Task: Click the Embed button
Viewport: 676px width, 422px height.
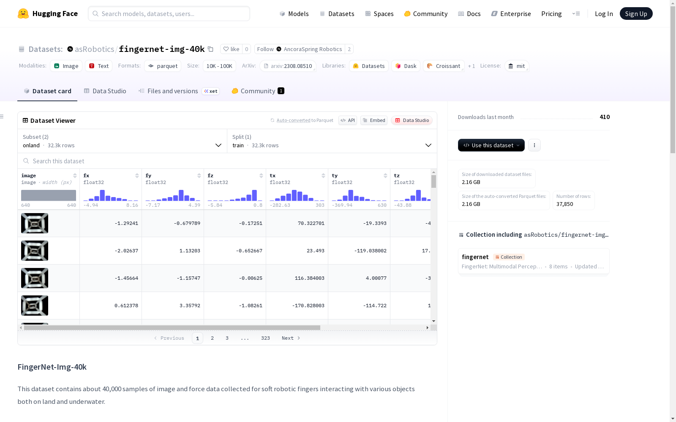Action: 374,120
